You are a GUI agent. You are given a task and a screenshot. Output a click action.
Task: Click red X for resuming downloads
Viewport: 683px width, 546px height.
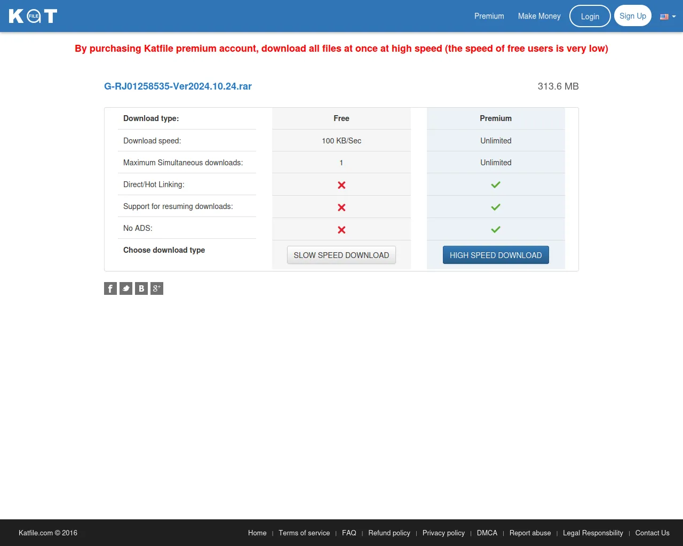point(341,207)
